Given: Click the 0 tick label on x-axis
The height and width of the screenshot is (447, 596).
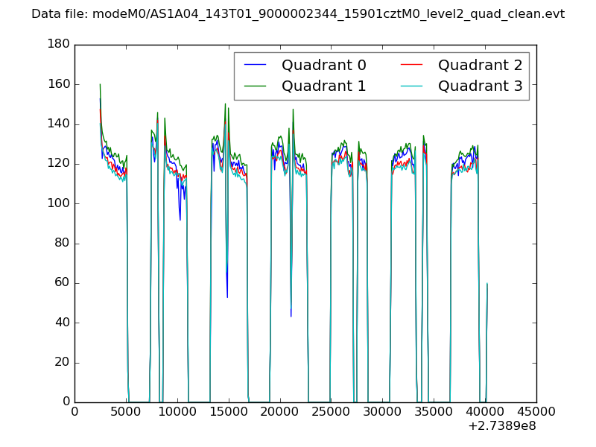Looking at the screenshot, I should pyautogui.click(x=74, y=411).
